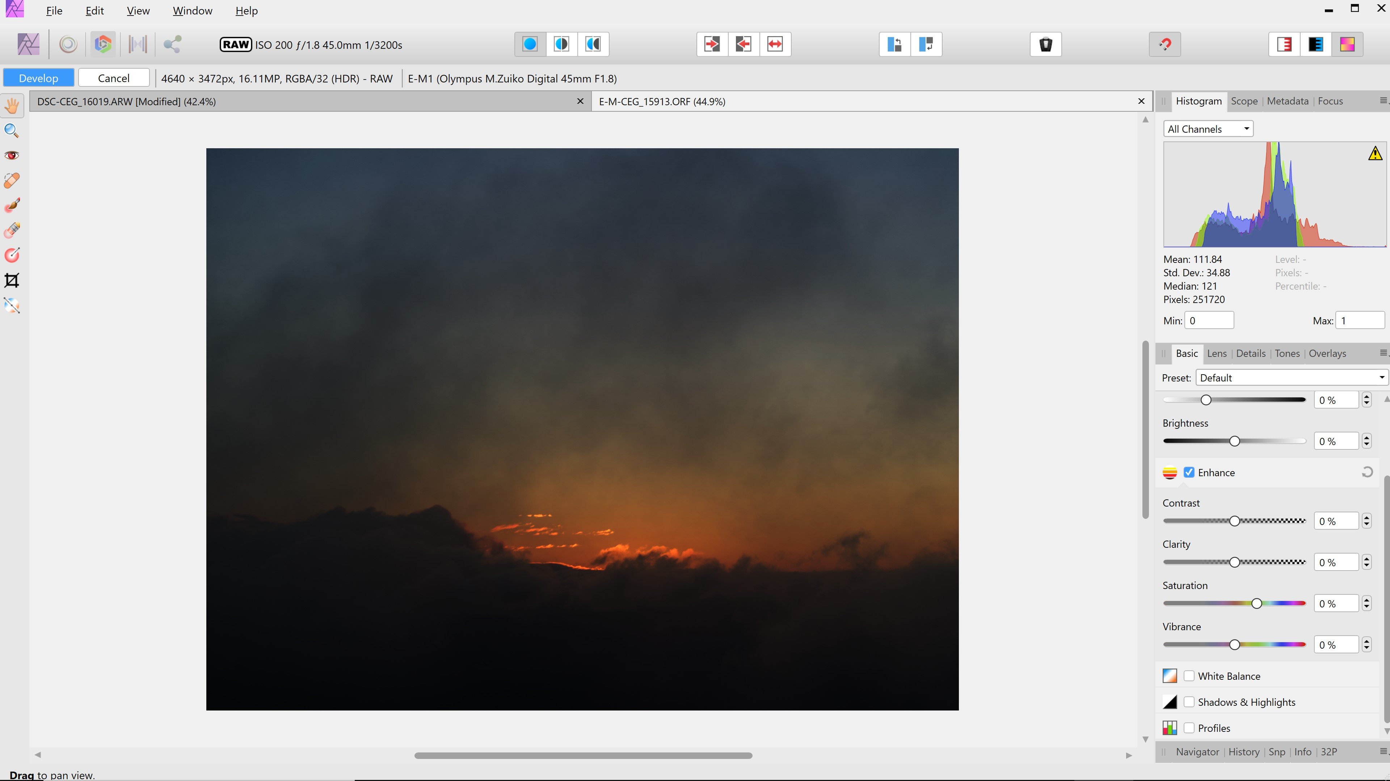Select the Zoom tool
1390x781 pixels.
(x=12, y=131)
